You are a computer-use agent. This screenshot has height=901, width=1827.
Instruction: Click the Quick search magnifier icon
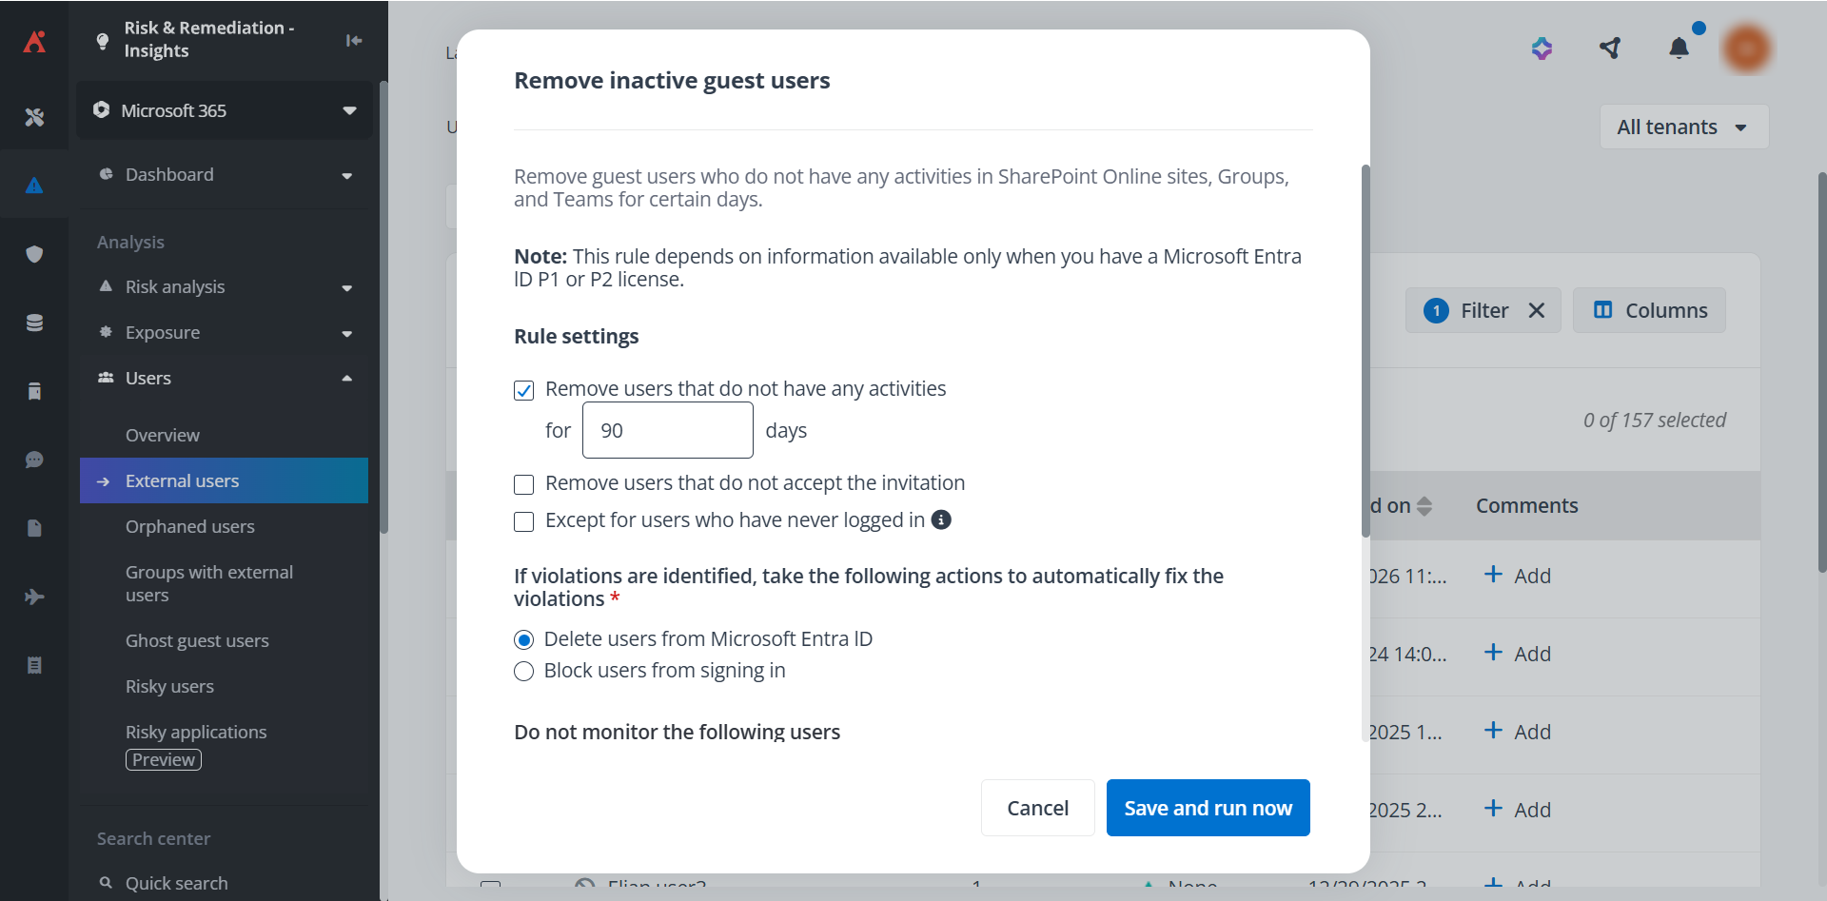coord(106,883)
